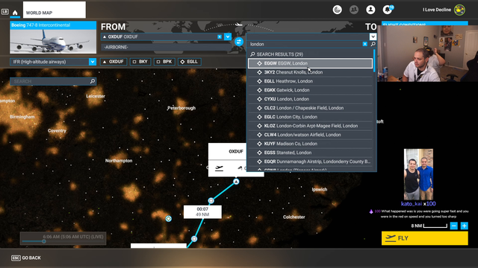
Task: Select the OXDUF waypoint chip
Action: 114,62
